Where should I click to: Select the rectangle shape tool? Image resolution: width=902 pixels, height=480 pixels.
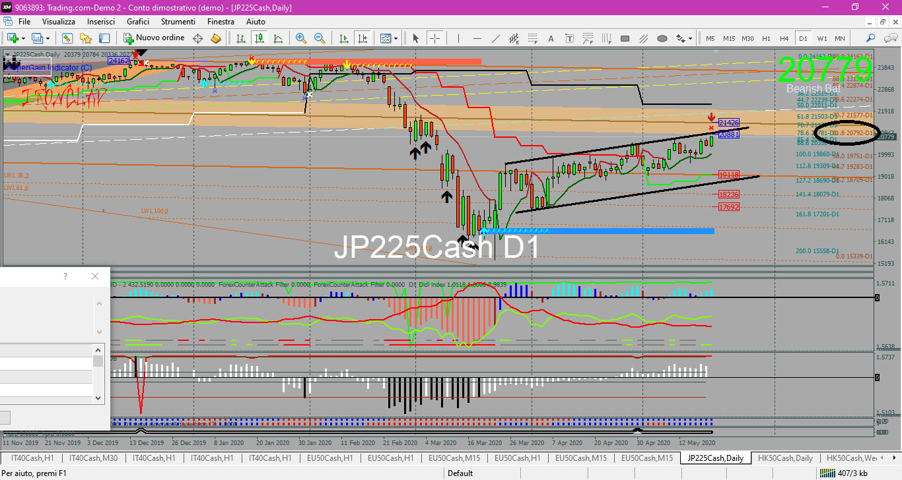[625, 38]
